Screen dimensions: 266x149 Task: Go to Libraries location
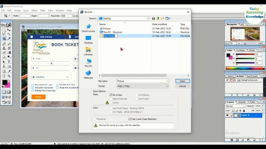tap(88, 51)
